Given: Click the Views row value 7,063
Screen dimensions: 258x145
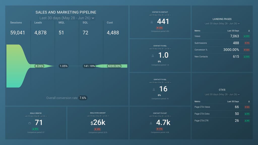Looking at the screenshot, I should click(235, 36).
